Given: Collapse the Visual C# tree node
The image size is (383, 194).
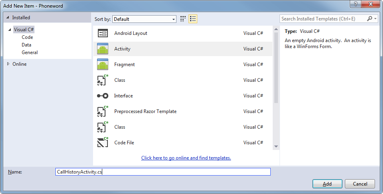Looking at the screenshot, I should pos(10,30).
